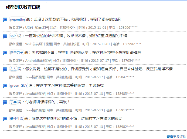Click the heading 成都朗沃教育口碑
This screenshot has height=139, width=187.
23,7
